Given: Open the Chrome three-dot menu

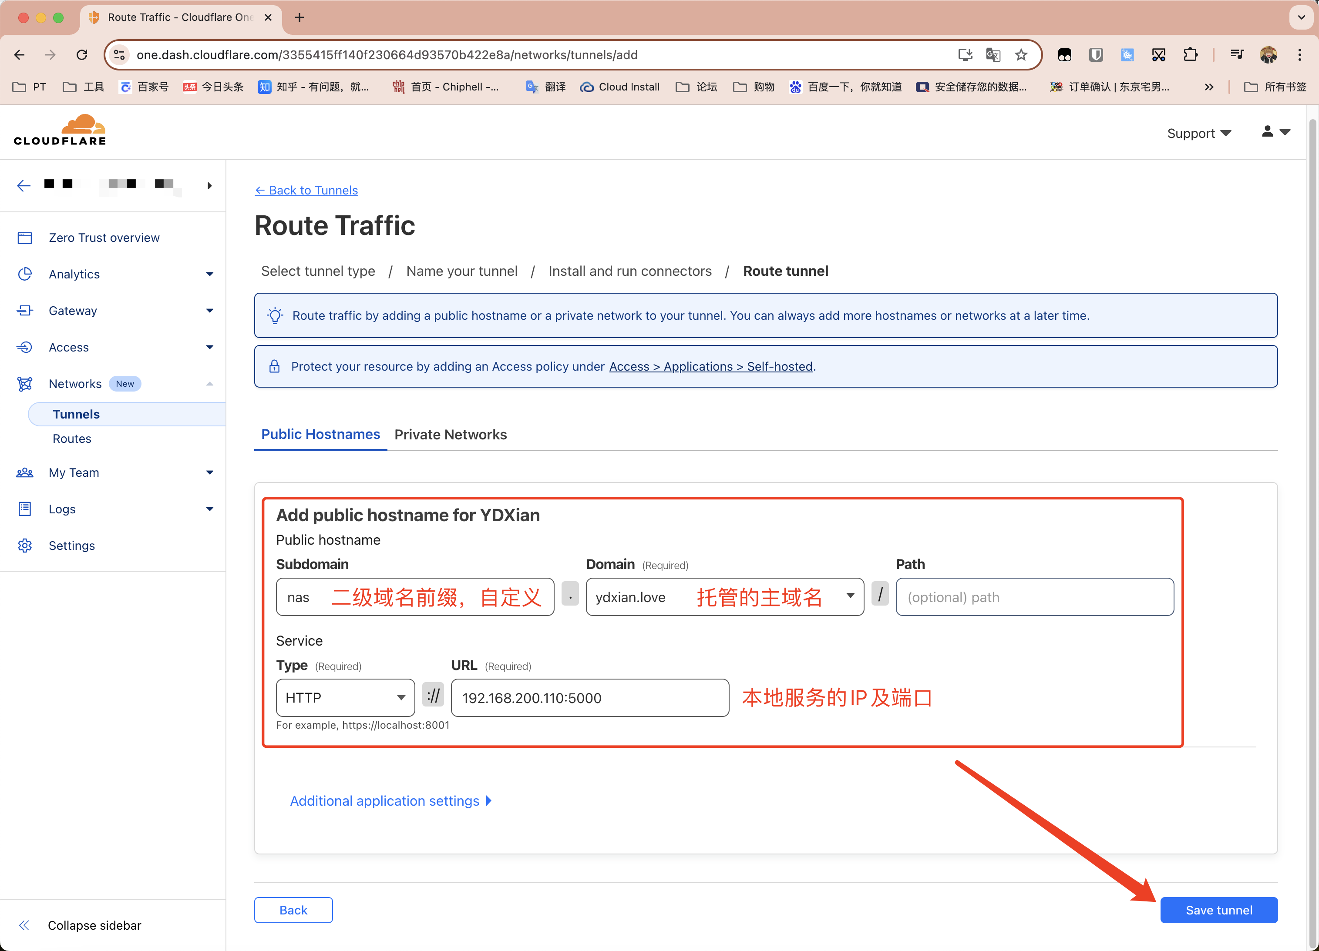Looking at the screenshot, I should pos(1300,55).
